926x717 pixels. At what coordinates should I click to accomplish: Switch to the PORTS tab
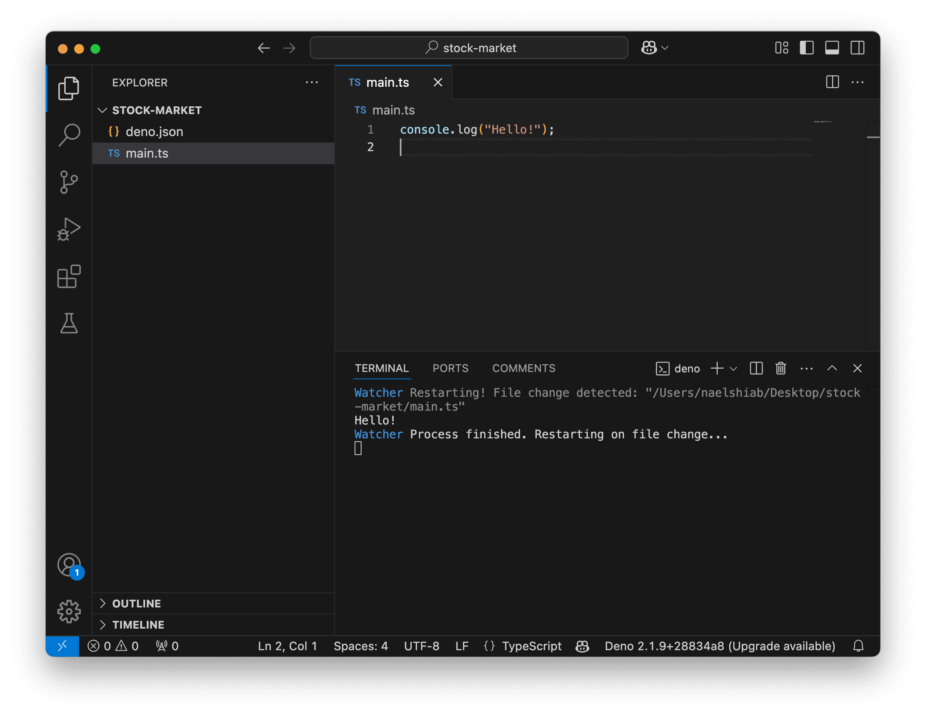pos(450,368)
